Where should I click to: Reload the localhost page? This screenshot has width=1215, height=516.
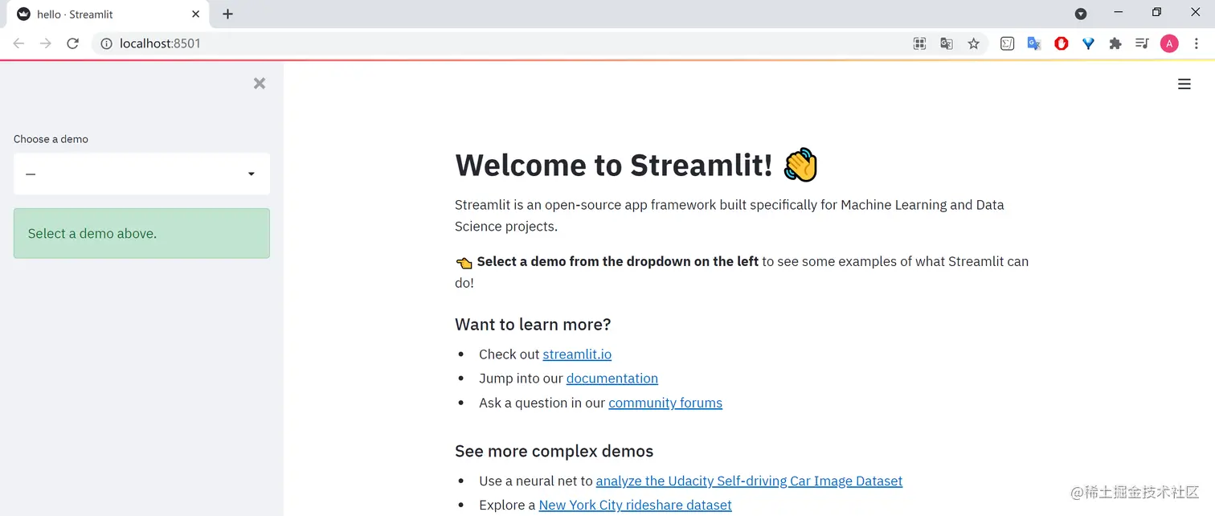pos(72,43)
